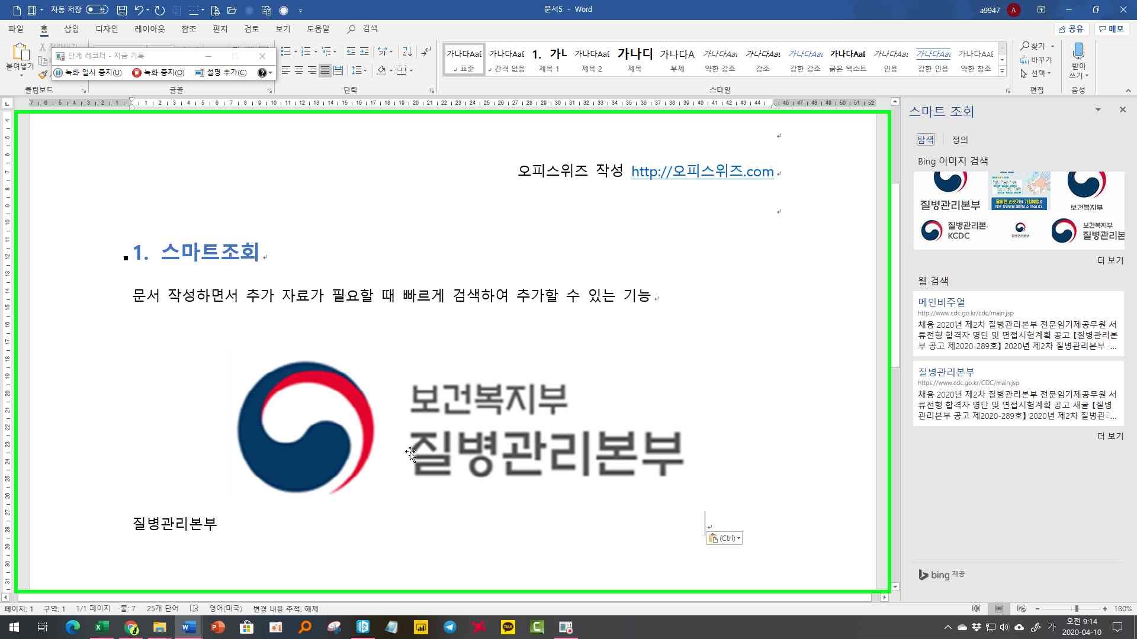This screenshot has height=639, width=1137.
Task: Click the increase indent icon
Action: point(364,51)
